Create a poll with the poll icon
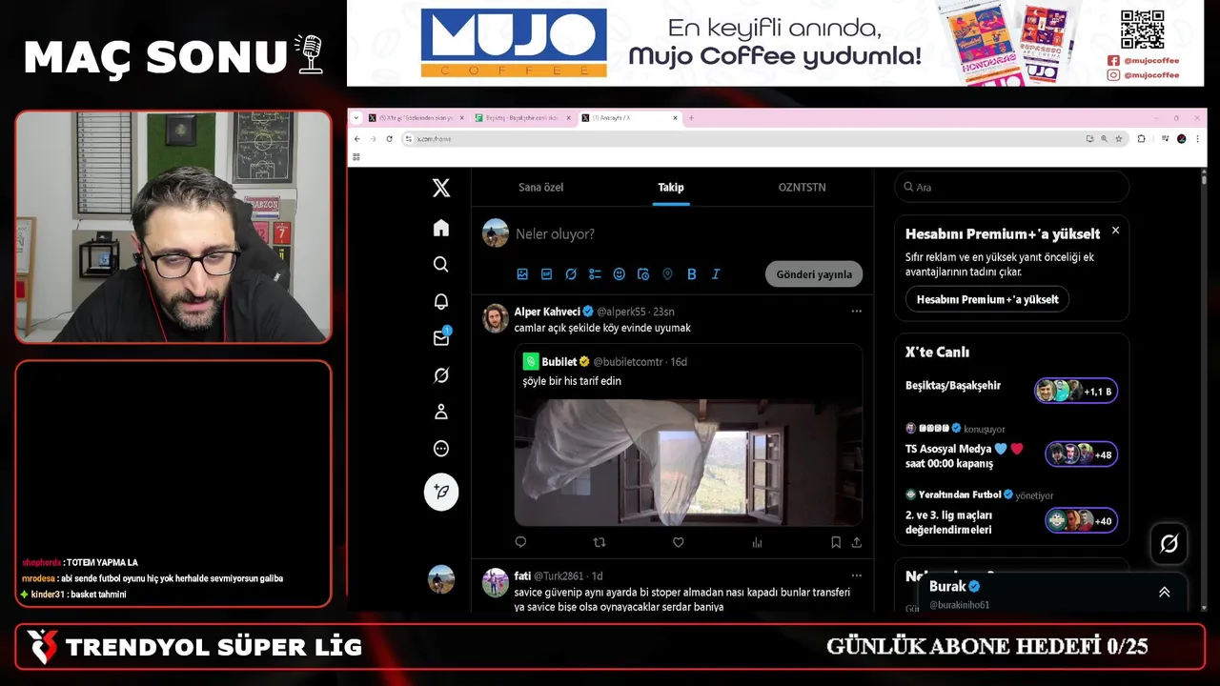 (595, 274)
